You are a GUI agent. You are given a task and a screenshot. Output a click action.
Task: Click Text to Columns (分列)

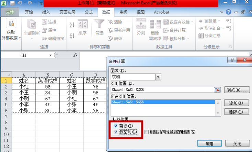[141, 27]
